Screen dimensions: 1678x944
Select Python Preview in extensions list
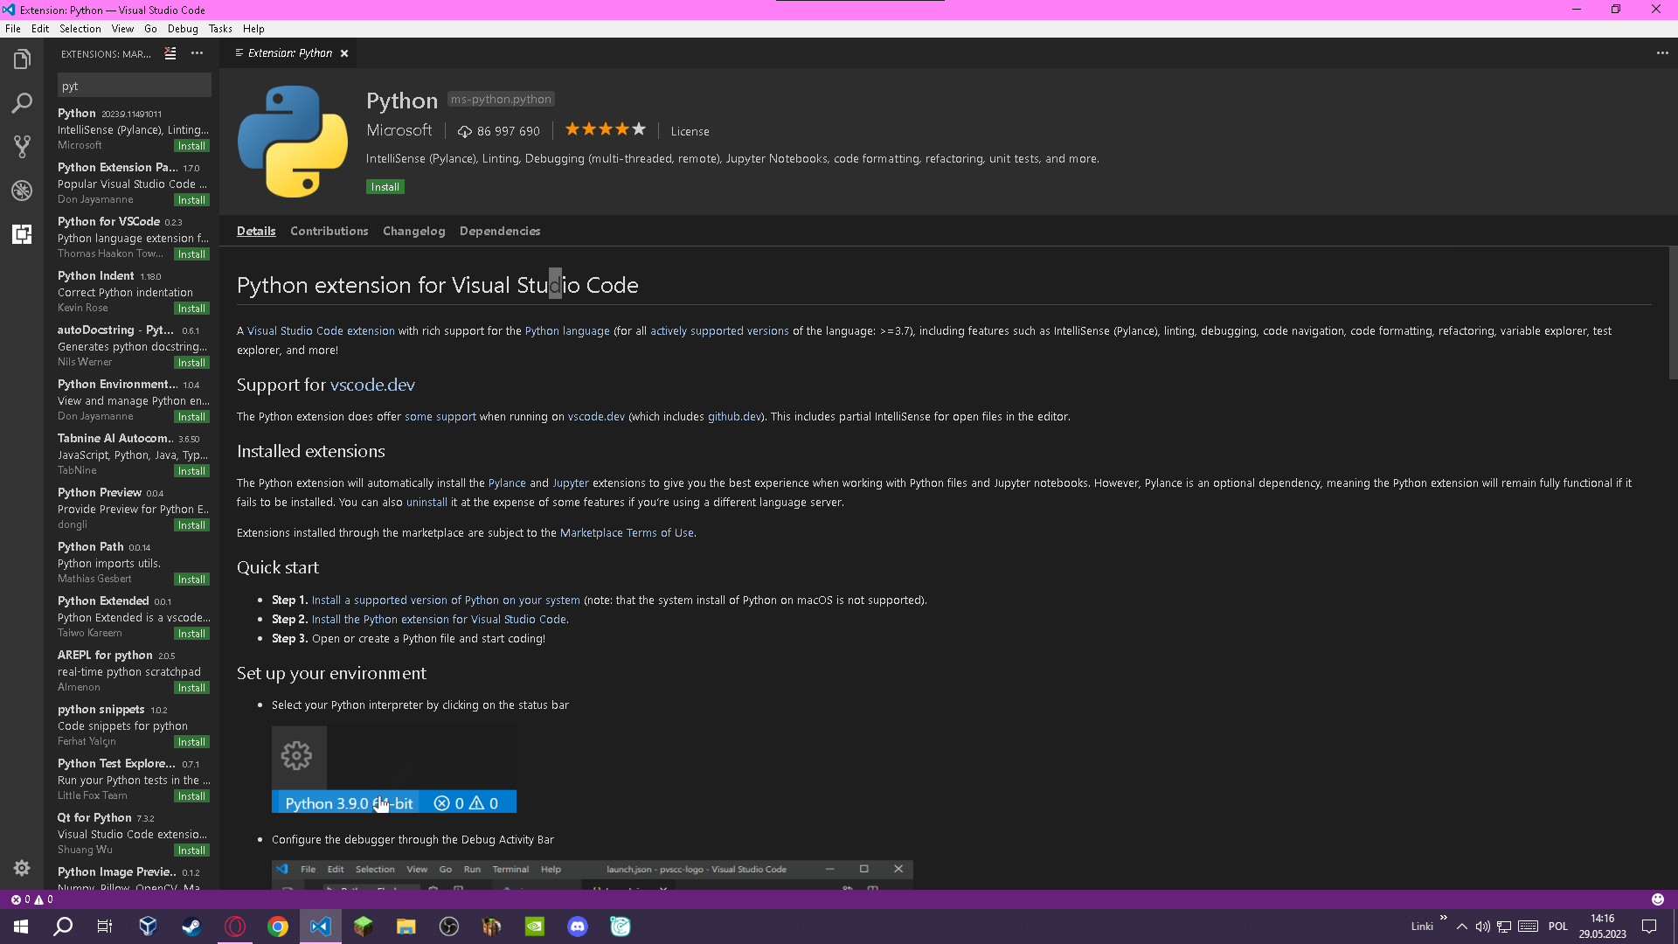pyautogui.click(x=132, y=509)
